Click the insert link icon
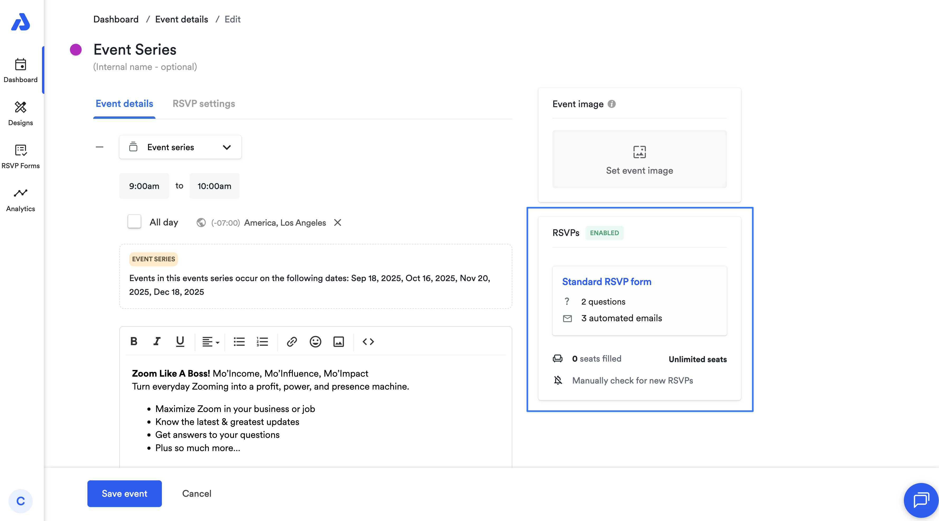Image resolution: width=939 pixels, height=521 pixels. coord(292,341)
